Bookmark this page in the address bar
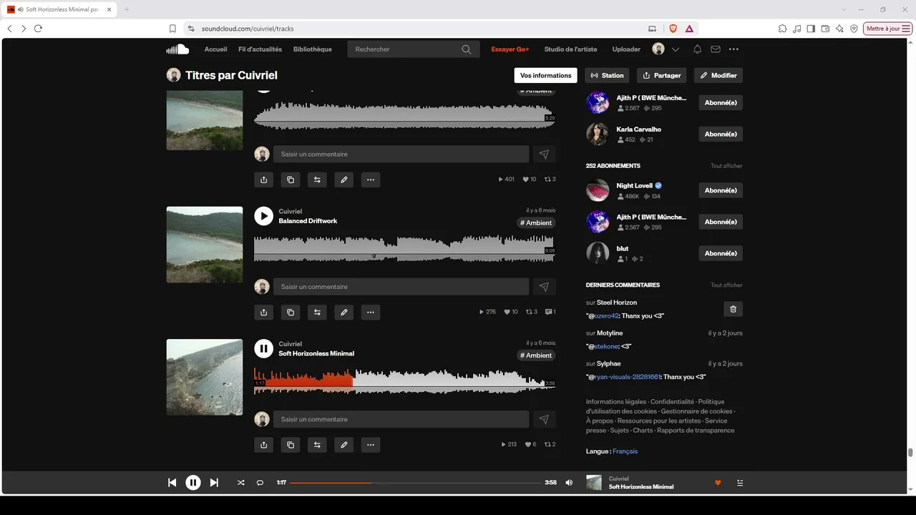 172,29
